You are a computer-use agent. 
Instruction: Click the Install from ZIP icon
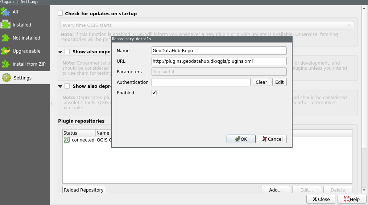click(5, 64)
